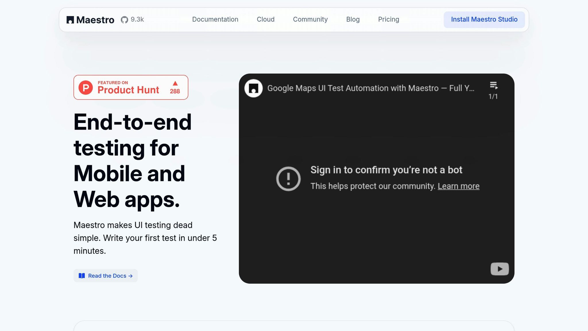This screenshot has width=588, height=331.
Task: Click the YouTube logo in video corner
Action: coord(500,269)
